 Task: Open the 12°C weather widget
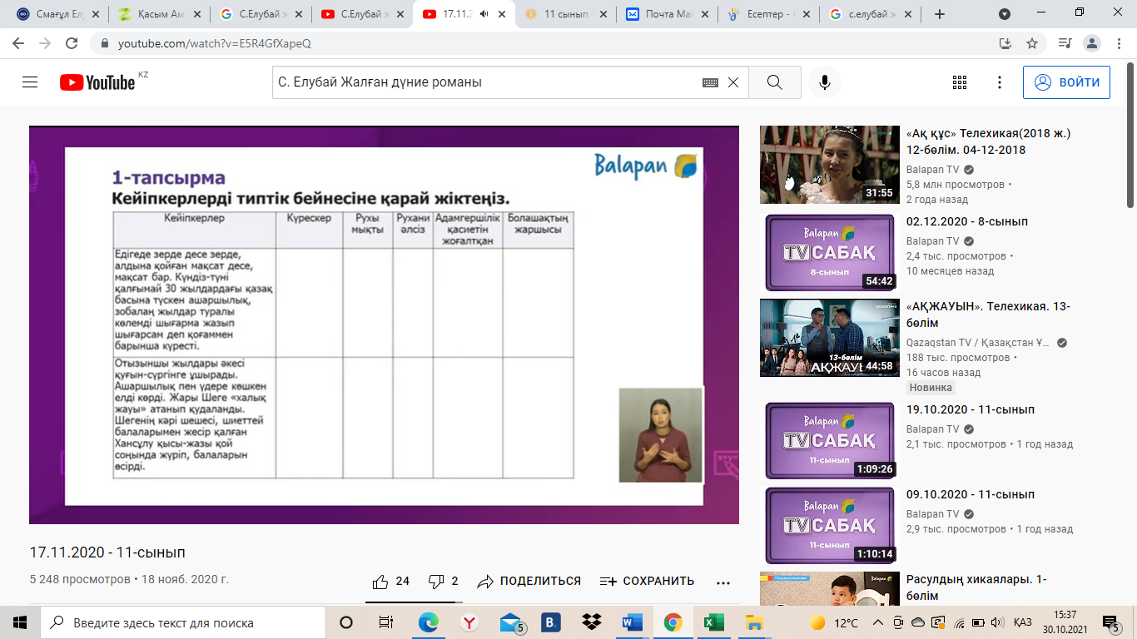tap(835, 623)
